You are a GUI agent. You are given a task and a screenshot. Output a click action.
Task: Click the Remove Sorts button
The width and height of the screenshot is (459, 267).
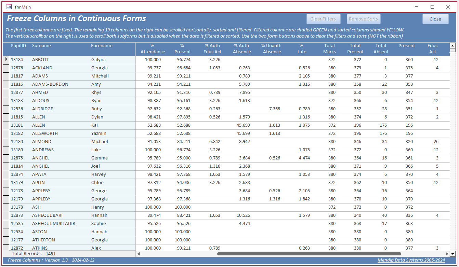[x=364, y=19]
